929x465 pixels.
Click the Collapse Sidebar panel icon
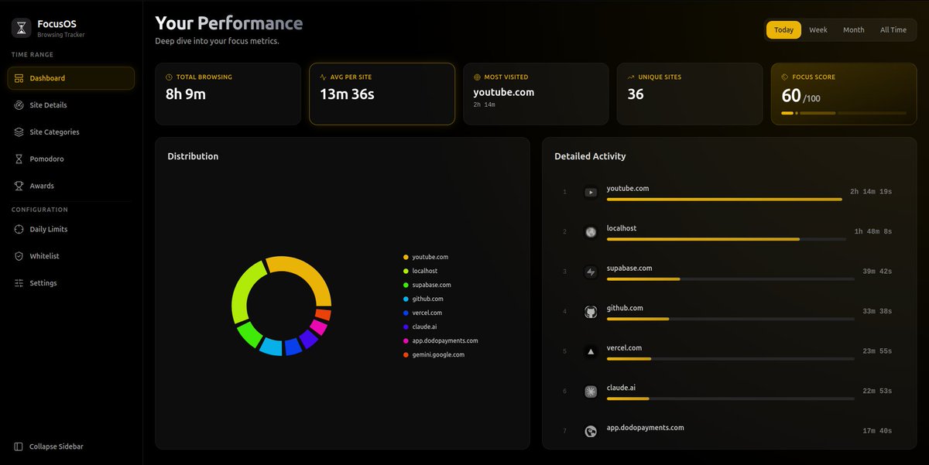click(x=19, y=446)
